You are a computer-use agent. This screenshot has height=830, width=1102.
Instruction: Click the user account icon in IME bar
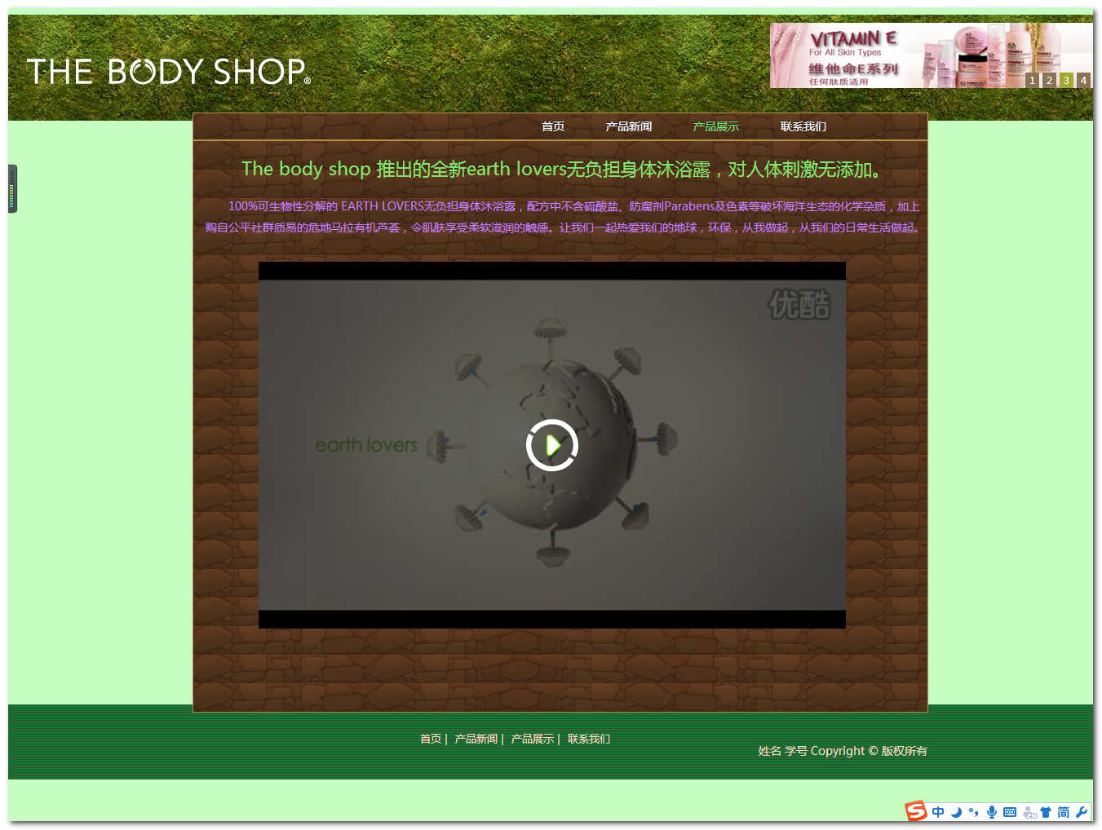coord(1029,812)
